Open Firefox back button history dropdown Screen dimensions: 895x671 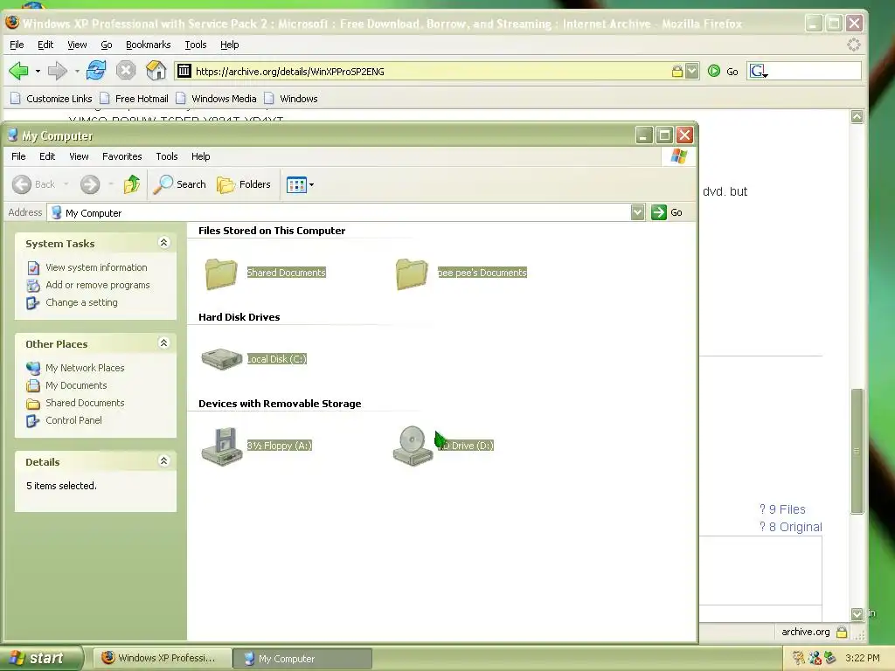click(x=38, y=72)
